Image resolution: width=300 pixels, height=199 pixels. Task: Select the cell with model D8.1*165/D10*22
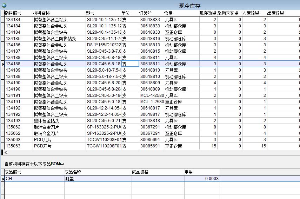point(104,45)
